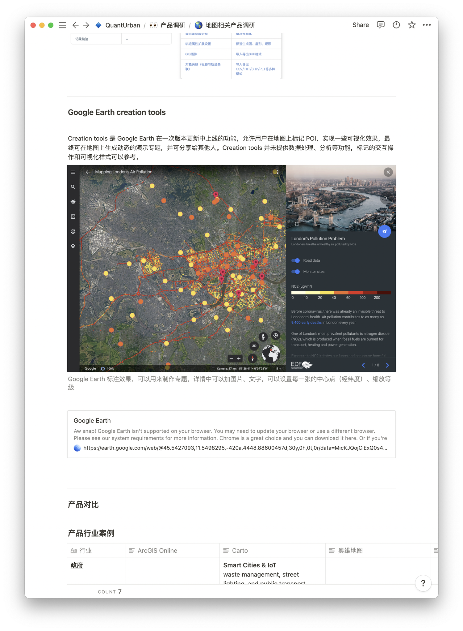Click the COUNT 7 table footer
Image resolution: width=463 pixels, height=631 pixels.
click(110, 592)
